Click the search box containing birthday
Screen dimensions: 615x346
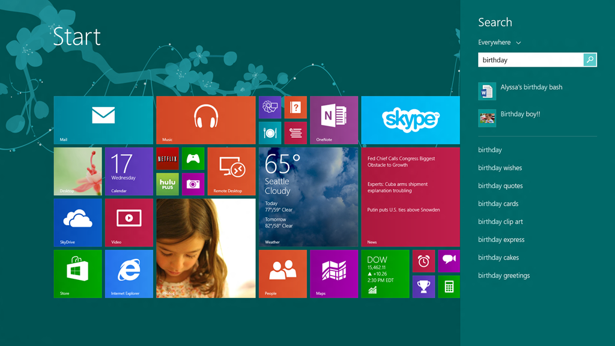click(531, 59)
